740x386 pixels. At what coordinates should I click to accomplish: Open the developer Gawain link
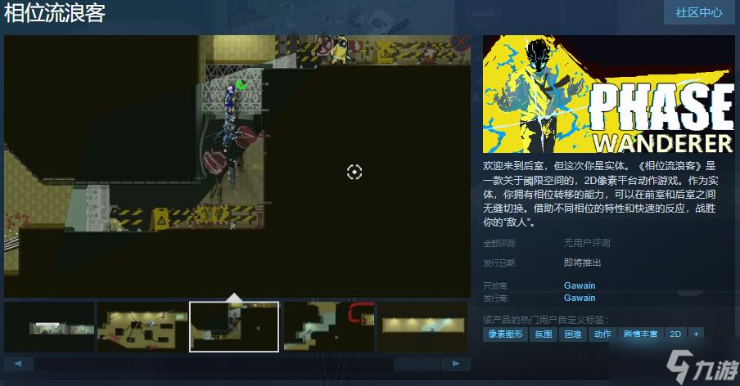580,285
